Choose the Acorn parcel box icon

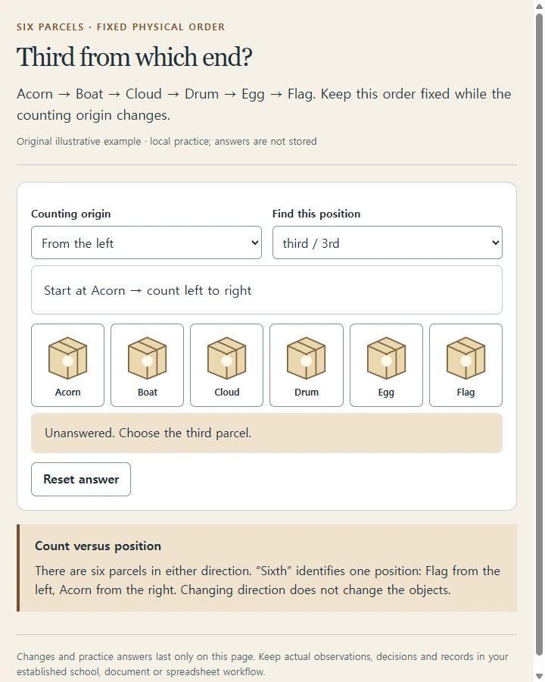[x=68, y=358]
